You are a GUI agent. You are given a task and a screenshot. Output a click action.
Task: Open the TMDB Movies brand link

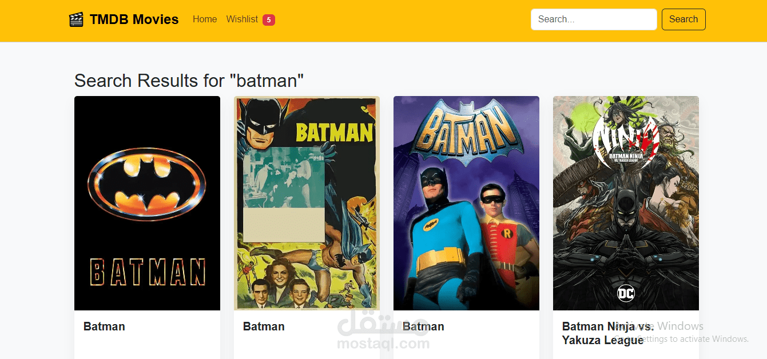click(134, 19)
